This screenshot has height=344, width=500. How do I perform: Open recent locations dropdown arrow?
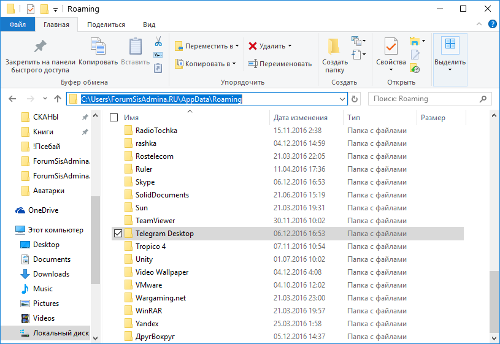[45, 99]
